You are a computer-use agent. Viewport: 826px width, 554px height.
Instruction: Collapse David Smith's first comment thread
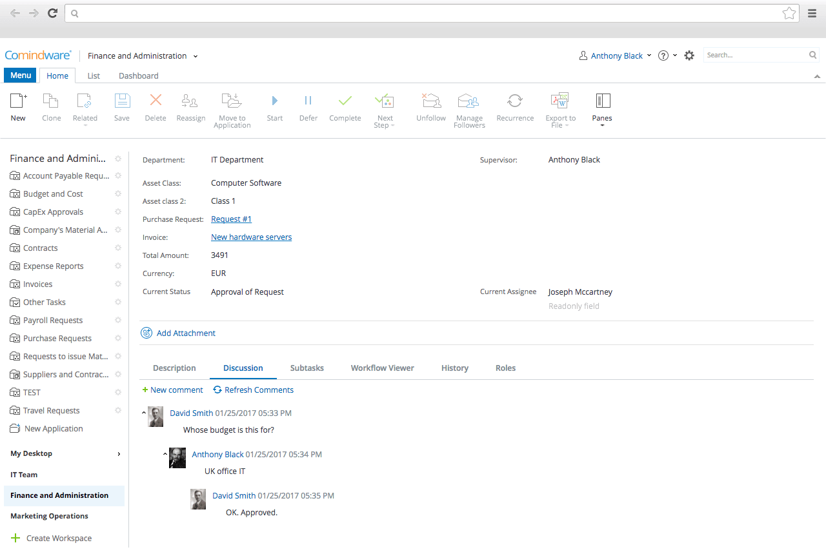pyautogui.click(x=144, y=412)
